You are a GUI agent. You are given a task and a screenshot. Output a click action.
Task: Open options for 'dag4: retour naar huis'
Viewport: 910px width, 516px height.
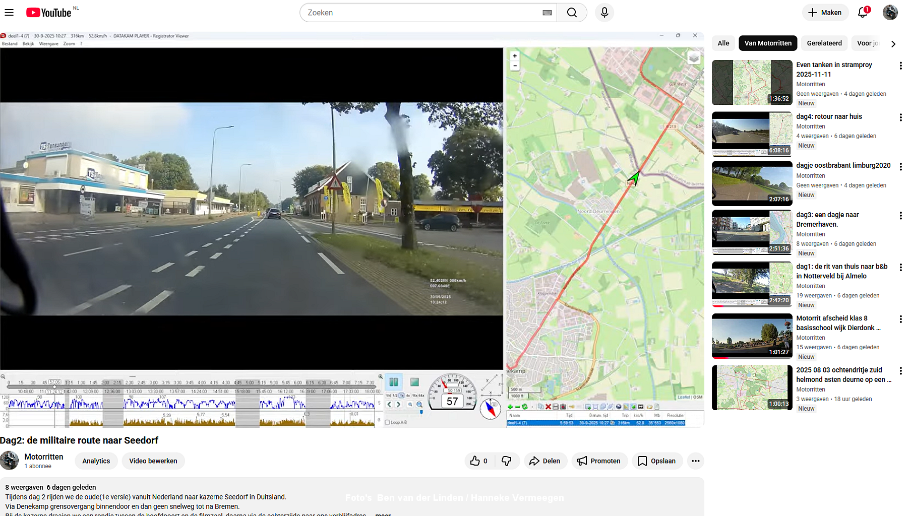900,117
